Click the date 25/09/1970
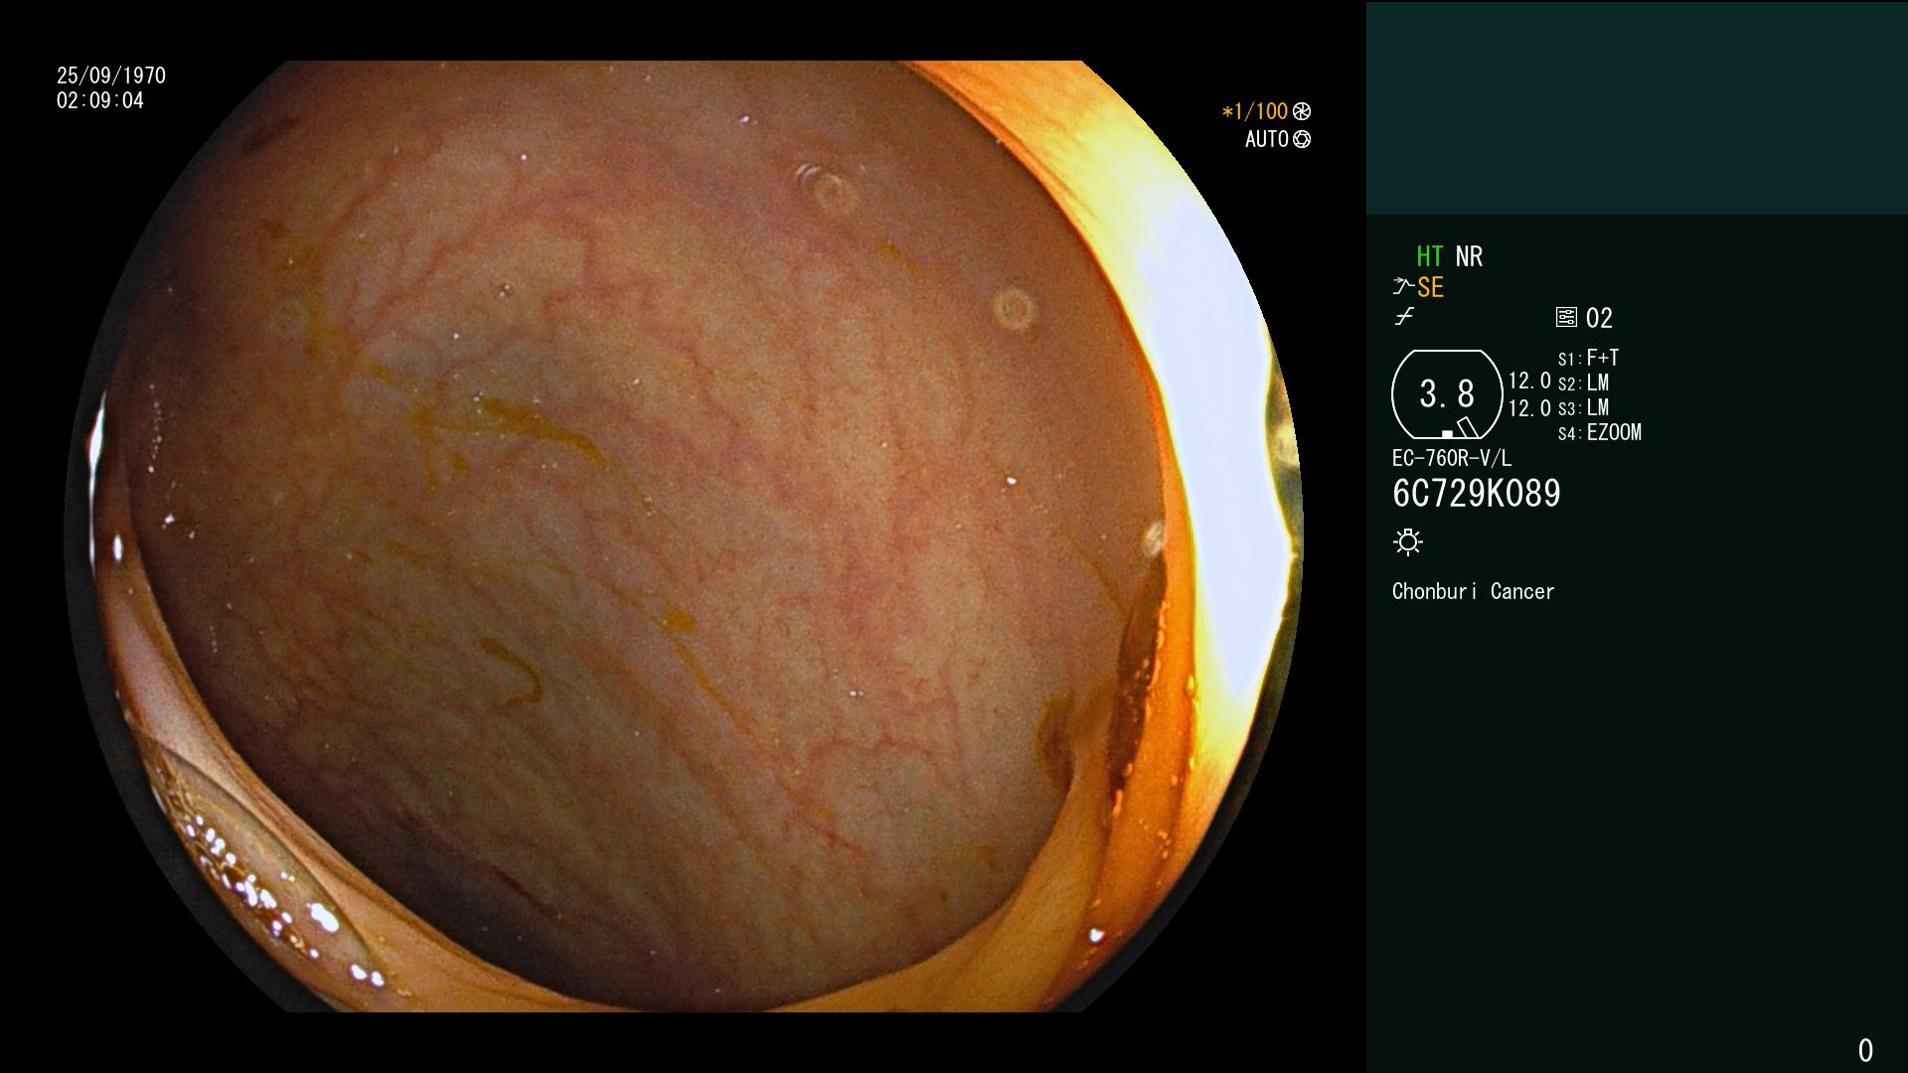The width and height of the screenshot is (1908, 1073). pos(111,76)
